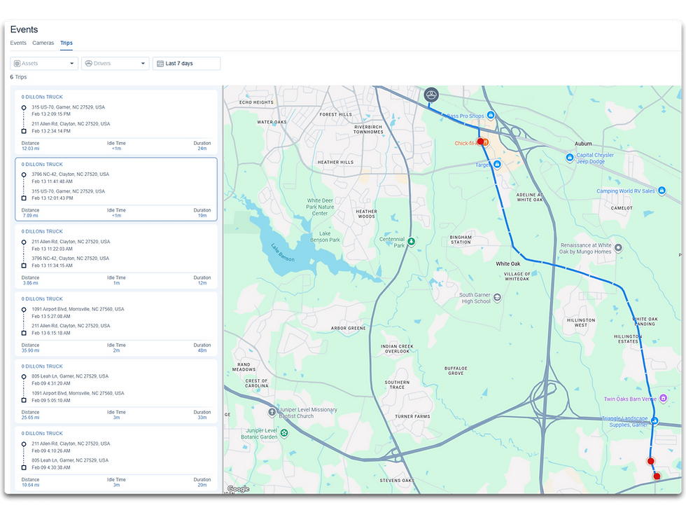Click the Centennial Park green tree icon
Viewport: 686px width, 515px height.
(x=412, y=242)
